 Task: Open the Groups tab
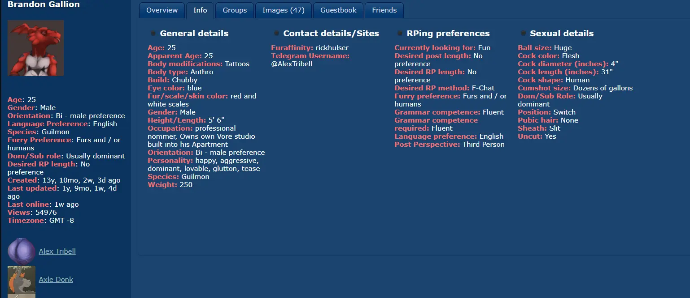[x=235, y=10]
